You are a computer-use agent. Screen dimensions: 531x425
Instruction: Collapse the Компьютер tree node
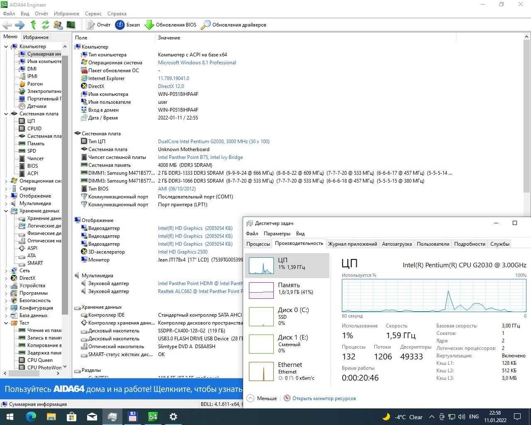point(6,46)
